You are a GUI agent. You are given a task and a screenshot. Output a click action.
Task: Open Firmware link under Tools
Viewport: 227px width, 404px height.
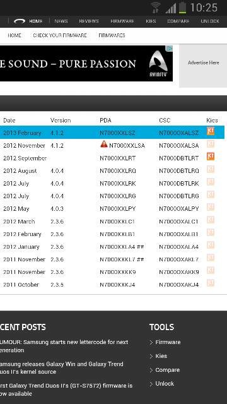168,342
